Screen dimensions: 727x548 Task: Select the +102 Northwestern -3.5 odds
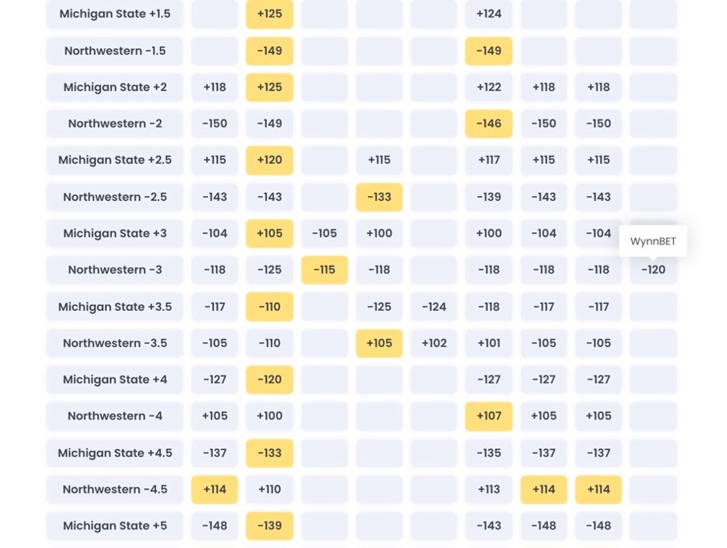[x=434, y=343]
